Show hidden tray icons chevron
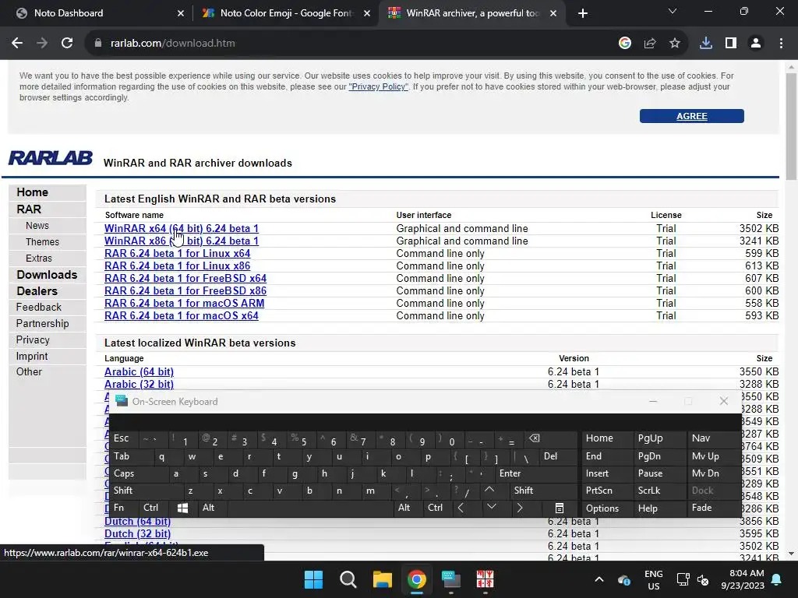Viewport: 798px width, 598px height. (x=599, y=579)
